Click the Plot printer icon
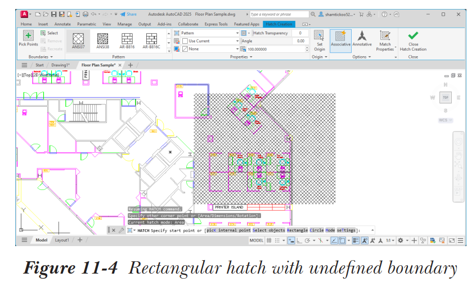Image resolution: width=476 pixels, height=286 pixels. [86, 14]
